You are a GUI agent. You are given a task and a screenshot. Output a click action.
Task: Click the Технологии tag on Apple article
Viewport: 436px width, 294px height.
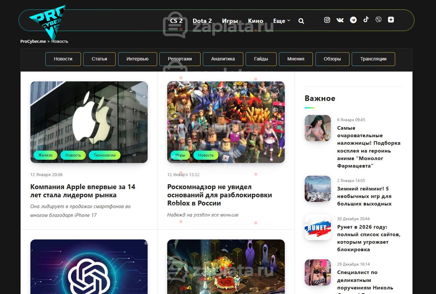(105, 155)
